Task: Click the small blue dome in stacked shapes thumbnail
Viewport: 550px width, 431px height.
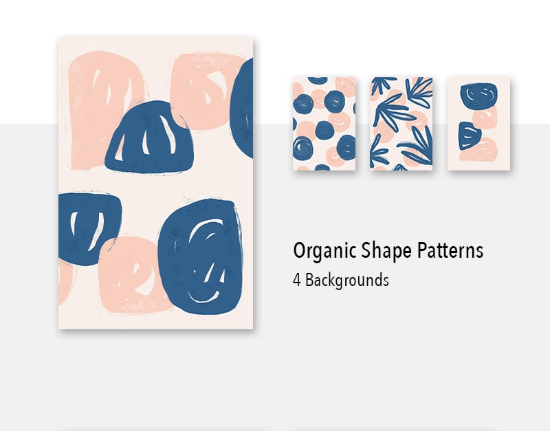Action: pyautogui.click(x=470, y=135)
